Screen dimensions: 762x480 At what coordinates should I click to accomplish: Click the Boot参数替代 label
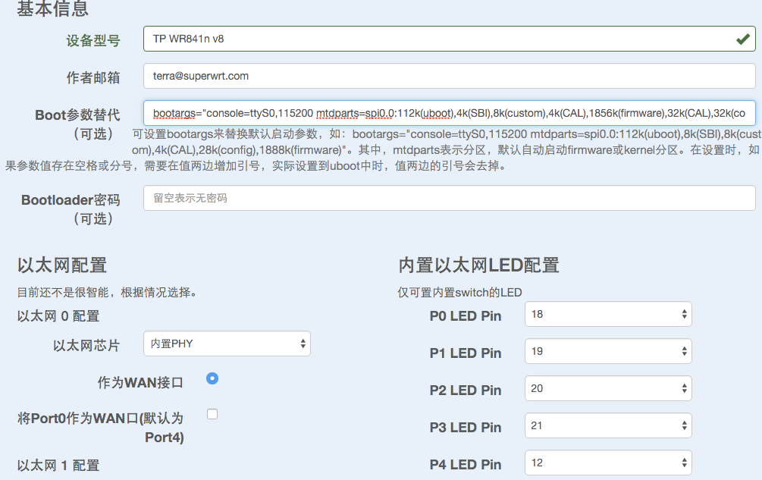tap(77, 115)
